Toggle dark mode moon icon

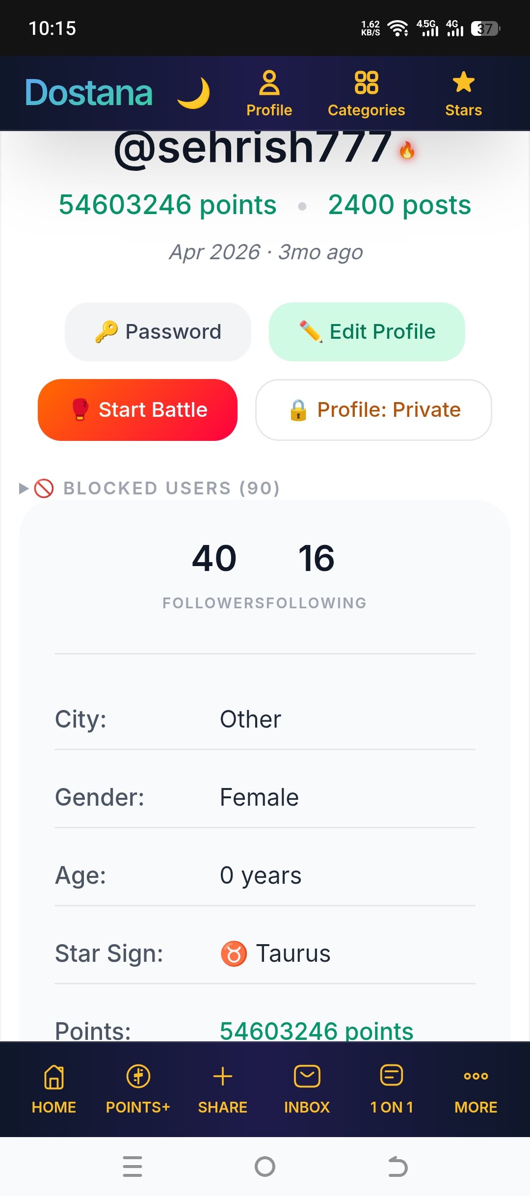(x=194, y=93)
